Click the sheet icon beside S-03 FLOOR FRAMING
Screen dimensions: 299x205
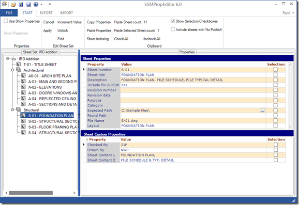coord(23,127)
